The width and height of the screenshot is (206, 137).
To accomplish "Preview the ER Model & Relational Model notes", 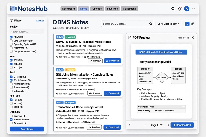I will point(95,61).
